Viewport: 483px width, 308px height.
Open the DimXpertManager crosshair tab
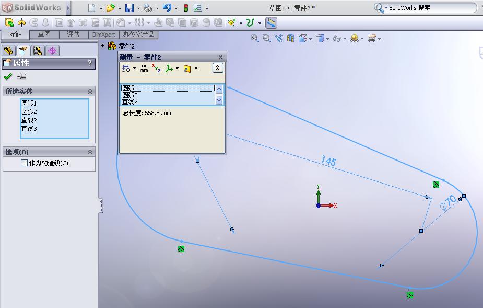pos(52,51)
